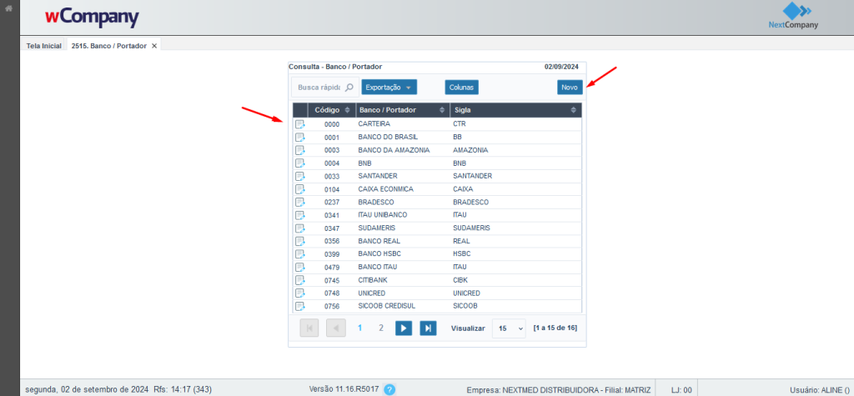
Task: Click the CIBK sigla cell
Action: click(x=460, y=280)
